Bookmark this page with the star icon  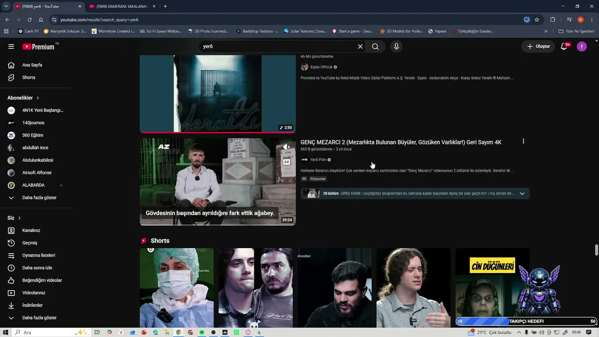537,20
